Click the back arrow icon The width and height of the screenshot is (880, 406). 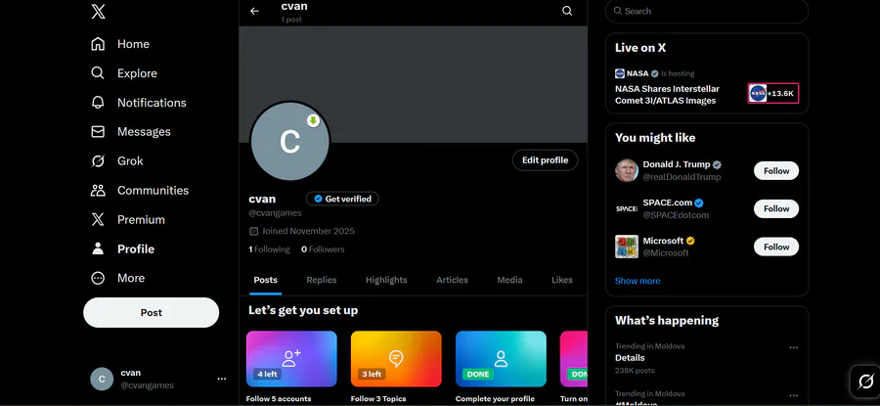tap(255, 11)
